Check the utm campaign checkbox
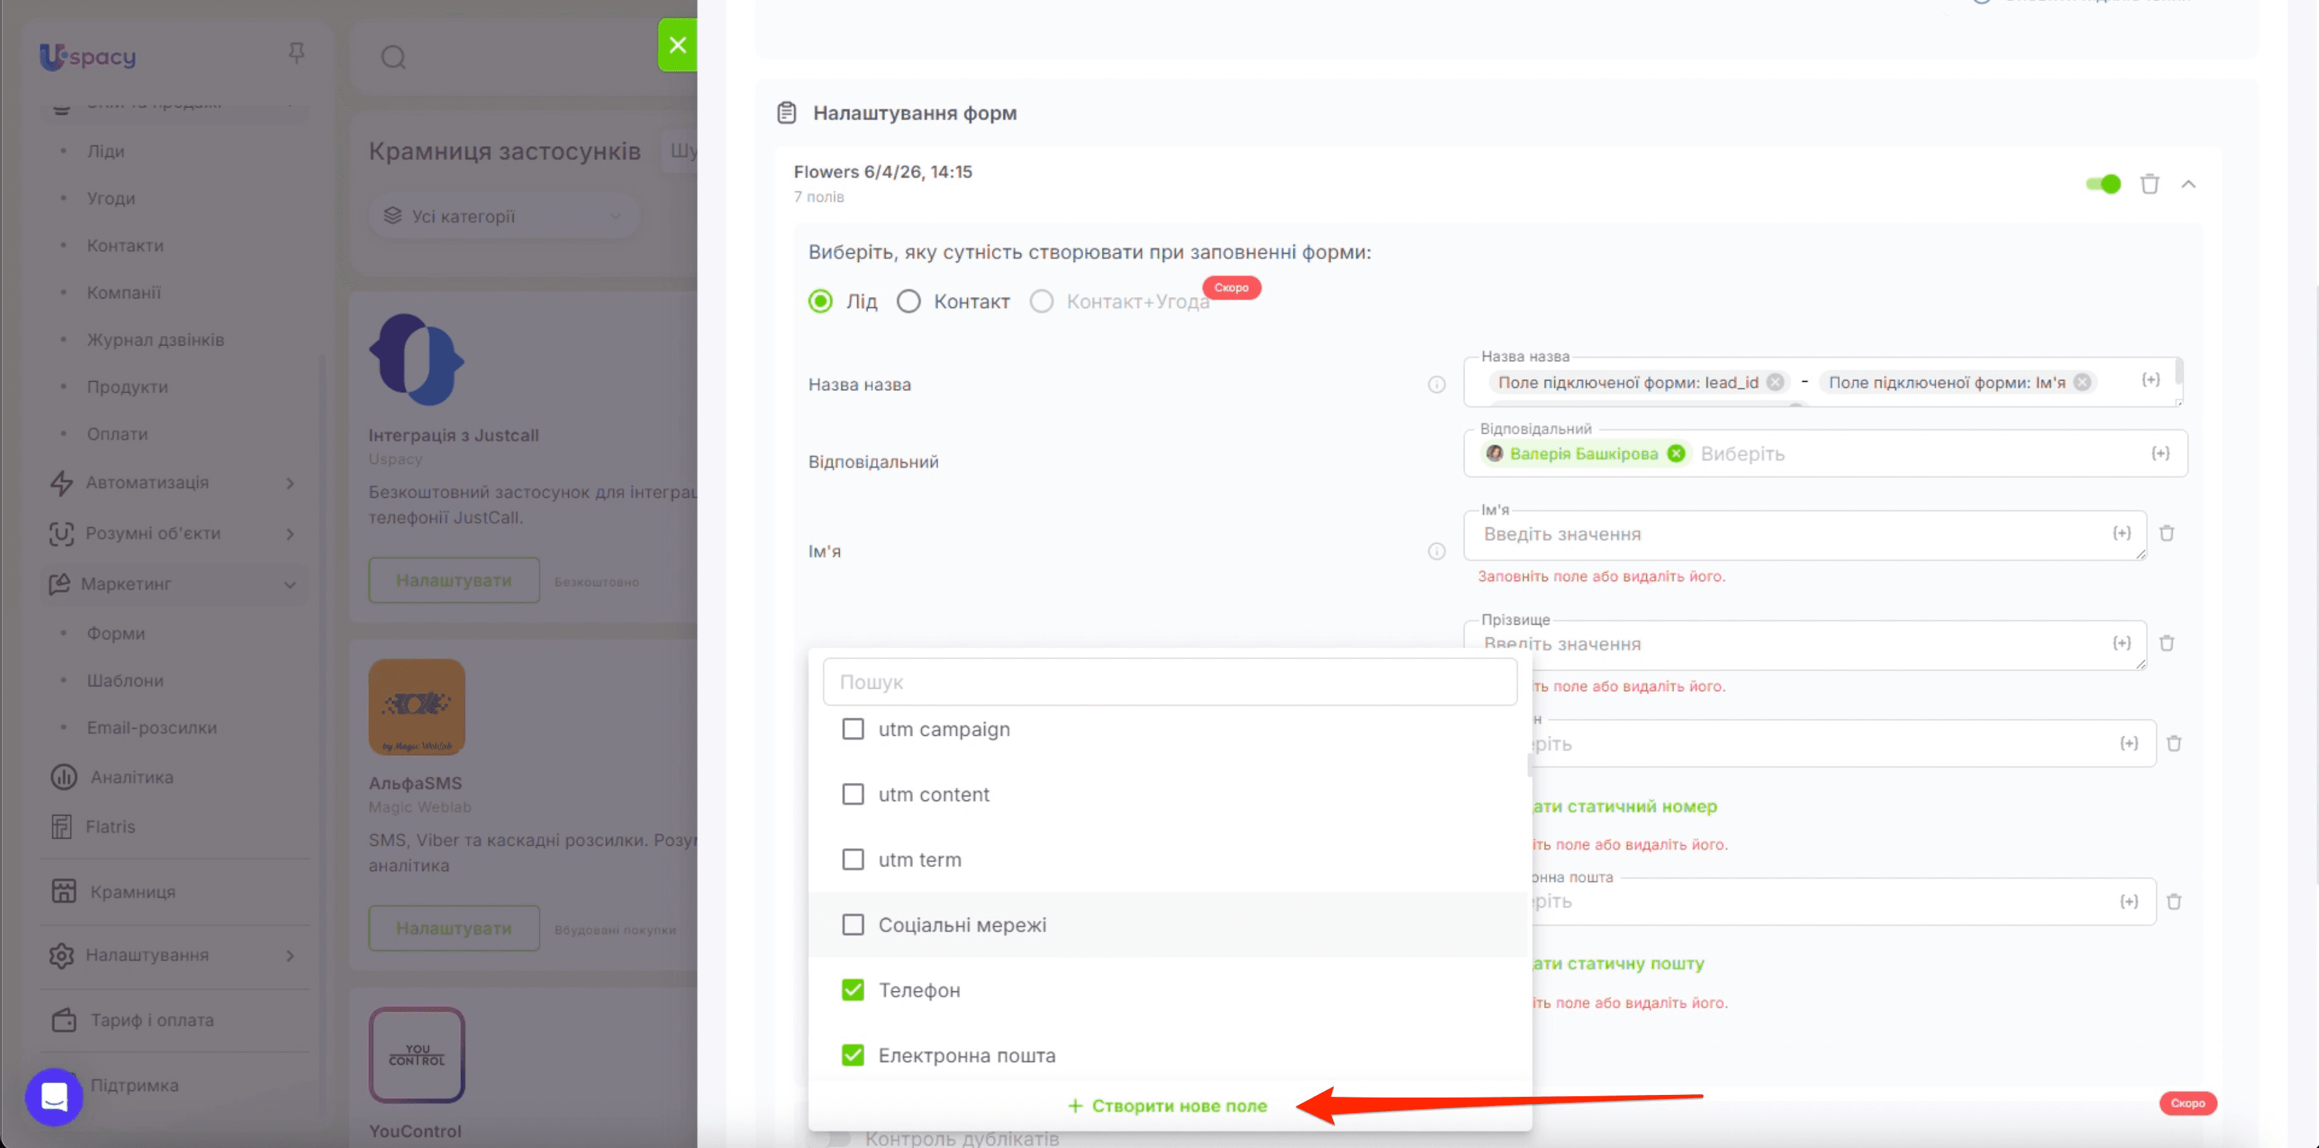Image resolution: width=2319 pixels, height=1148 pixels. [x=853, y=729]
